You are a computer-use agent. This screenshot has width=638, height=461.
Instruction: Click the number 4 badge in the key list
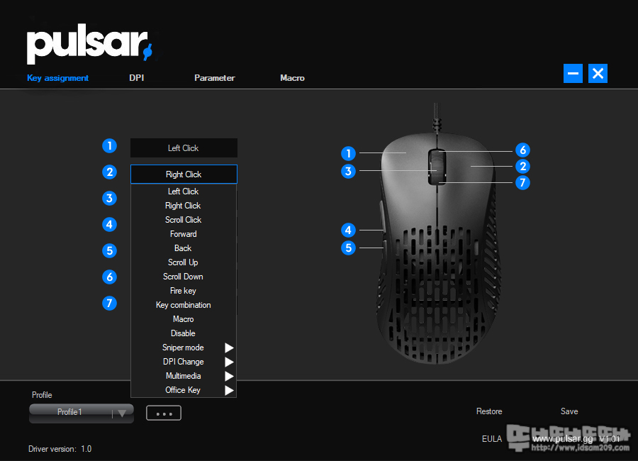(x=109, y=224)
